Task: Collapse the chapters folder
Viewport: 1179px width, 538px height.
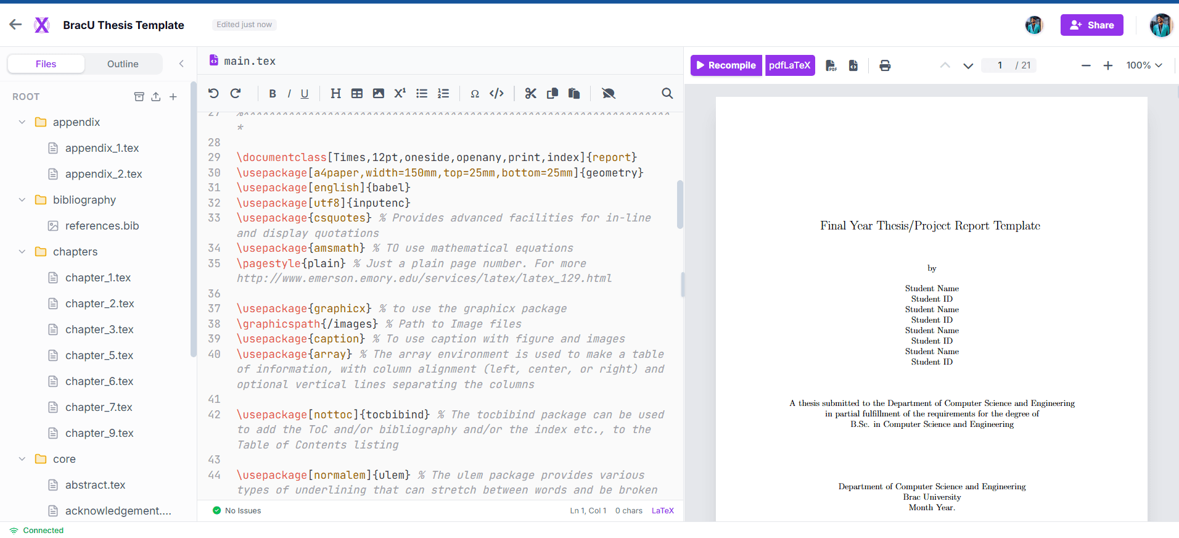Action: point(22,252)
